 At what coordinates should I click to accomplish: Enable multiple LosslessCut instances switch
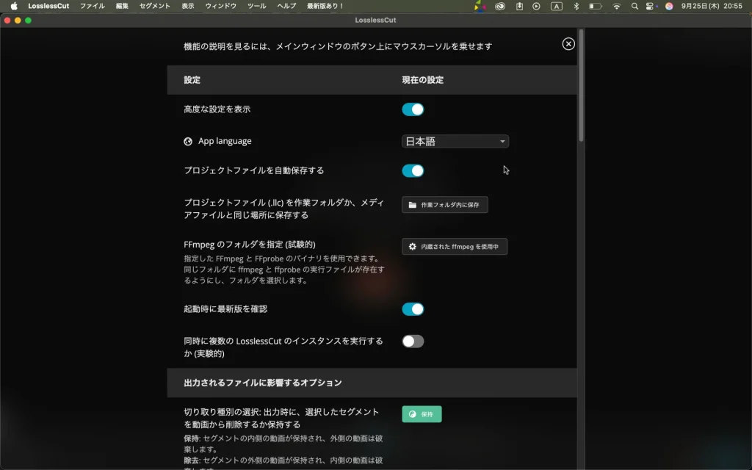[x=413, y=341]
